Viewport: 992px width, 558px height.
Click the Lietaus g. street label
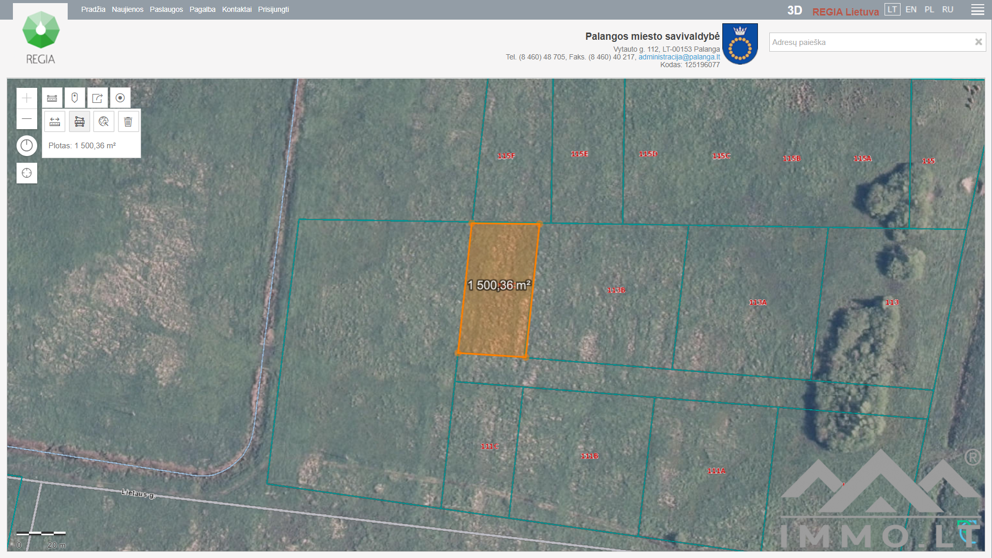pos(138,493)
